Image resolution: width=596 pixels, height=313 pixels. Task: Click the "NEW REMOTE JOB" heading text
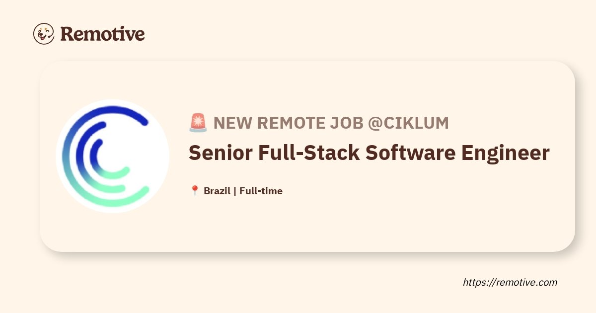coord(289,123)
